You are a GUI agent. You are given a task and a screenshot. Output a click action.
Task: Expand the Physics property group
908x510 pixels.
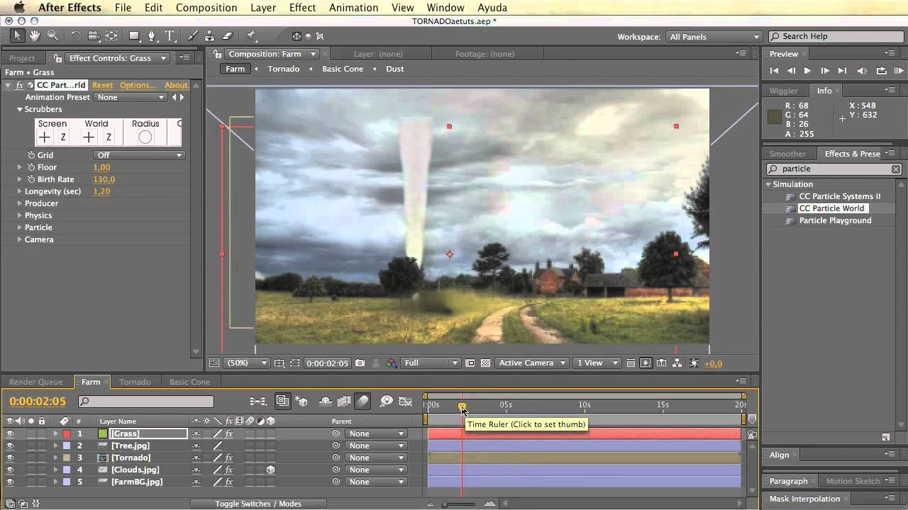[x=20, y=215]
